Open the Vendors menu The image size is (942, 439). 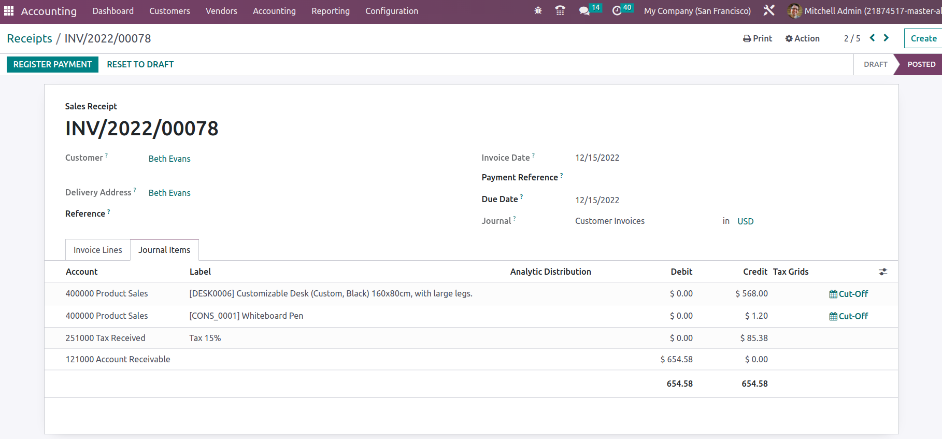click(x=221, y=11)
